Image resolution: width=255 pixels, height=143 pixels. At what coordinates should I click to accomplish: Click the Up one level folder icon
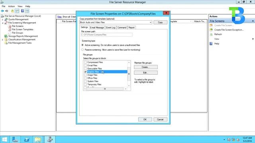(x=12, y=11)
